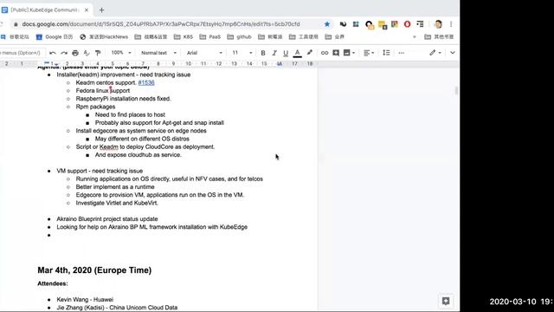554x312 pixels.
Task: Insert a link using the chain icon
Action: (x=325, y=53)
